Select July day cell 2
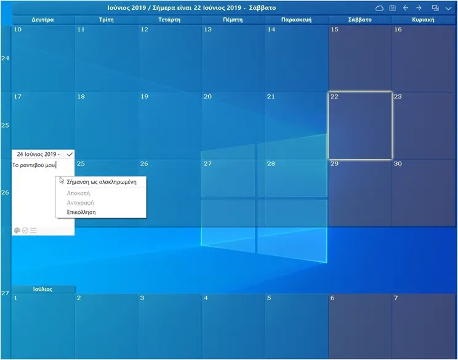 coord(106,326)
